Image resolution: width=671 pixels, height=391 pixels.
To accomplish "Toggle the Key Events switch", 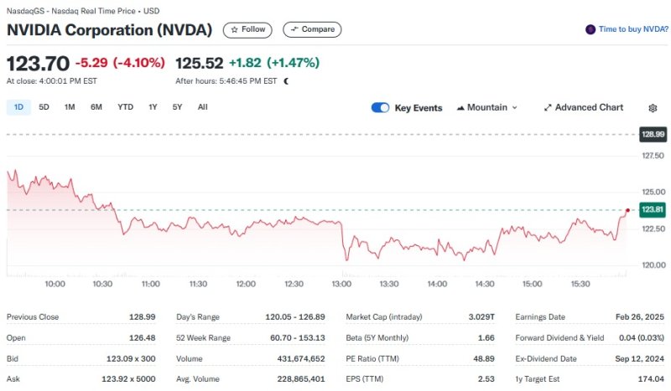I will coord(380,108).
